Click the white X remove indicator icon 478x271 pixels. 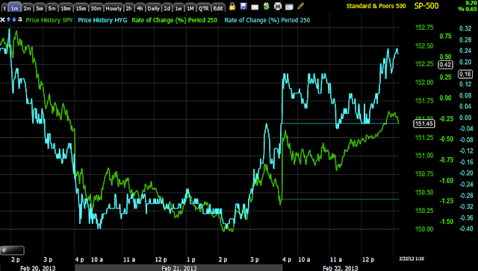tap(2, 20)
